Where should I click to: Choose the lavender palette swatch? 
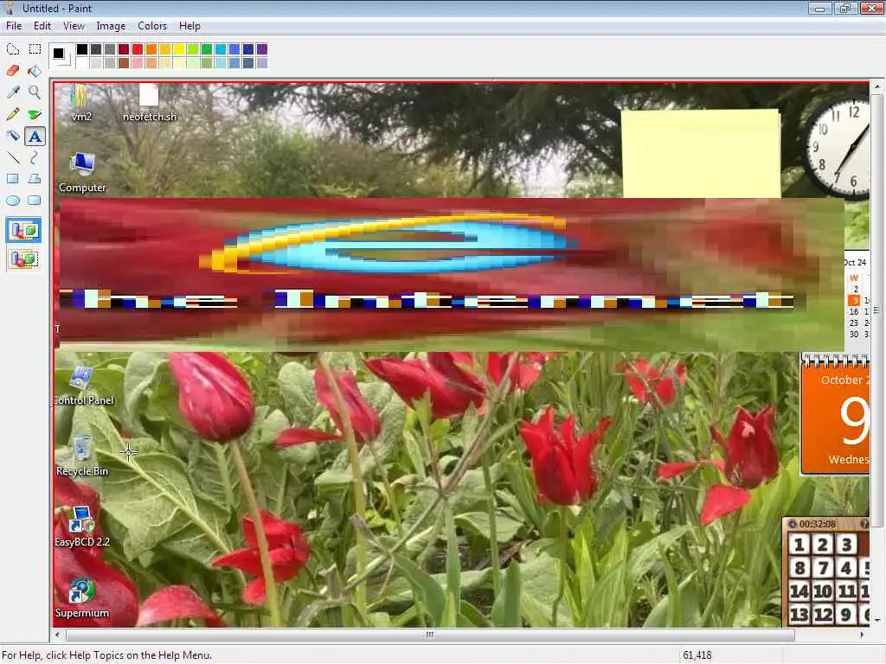click(261, 62)
